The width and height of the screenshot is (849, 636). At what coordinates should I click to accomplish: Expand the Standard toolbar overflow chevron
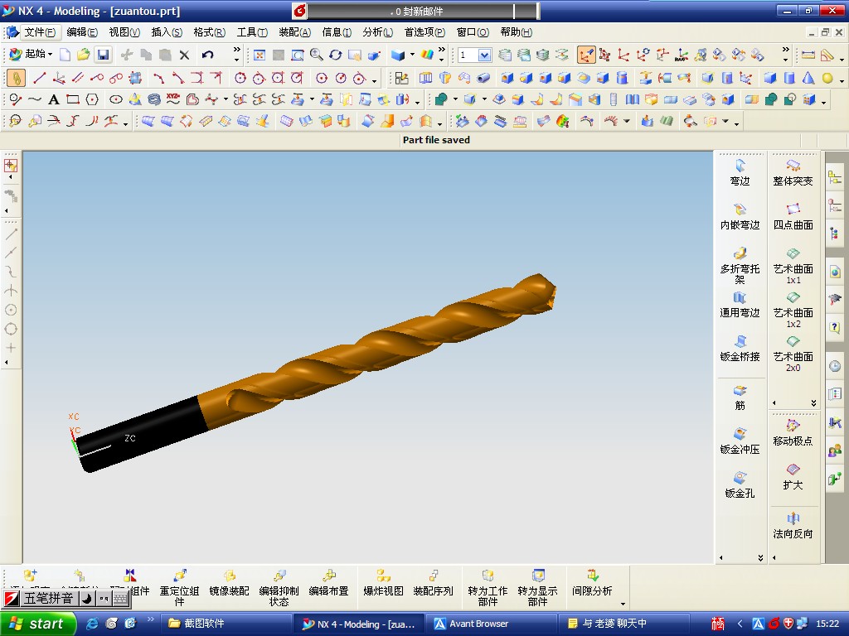pyautogui.click(x=236, y=50)
